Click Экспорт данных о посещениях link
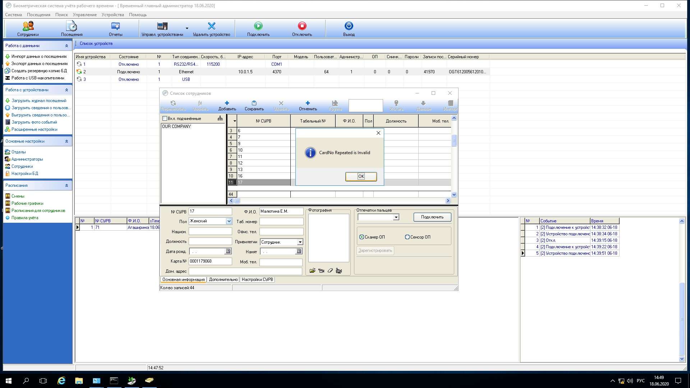This screenshot has height=388, width=690. tap(39, 64)
